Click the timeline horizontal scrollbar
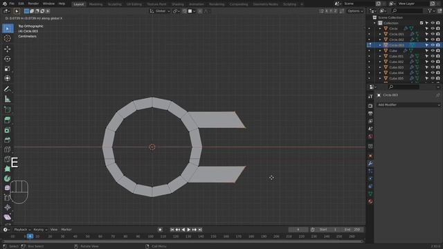The width and height of the screenshot is (443, 249). tap(183, 241)
